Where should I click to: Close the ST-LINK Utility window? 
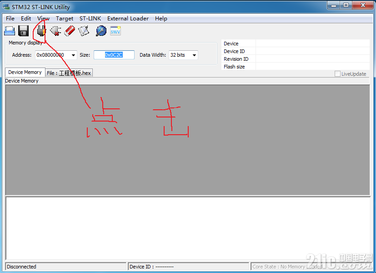[363, 5]
